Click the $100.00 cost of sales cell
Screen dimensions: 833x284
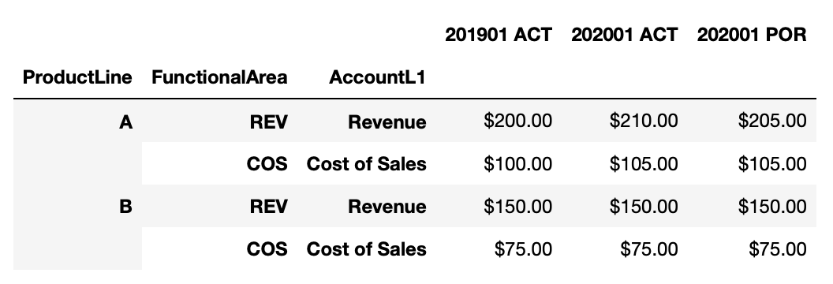518,164
